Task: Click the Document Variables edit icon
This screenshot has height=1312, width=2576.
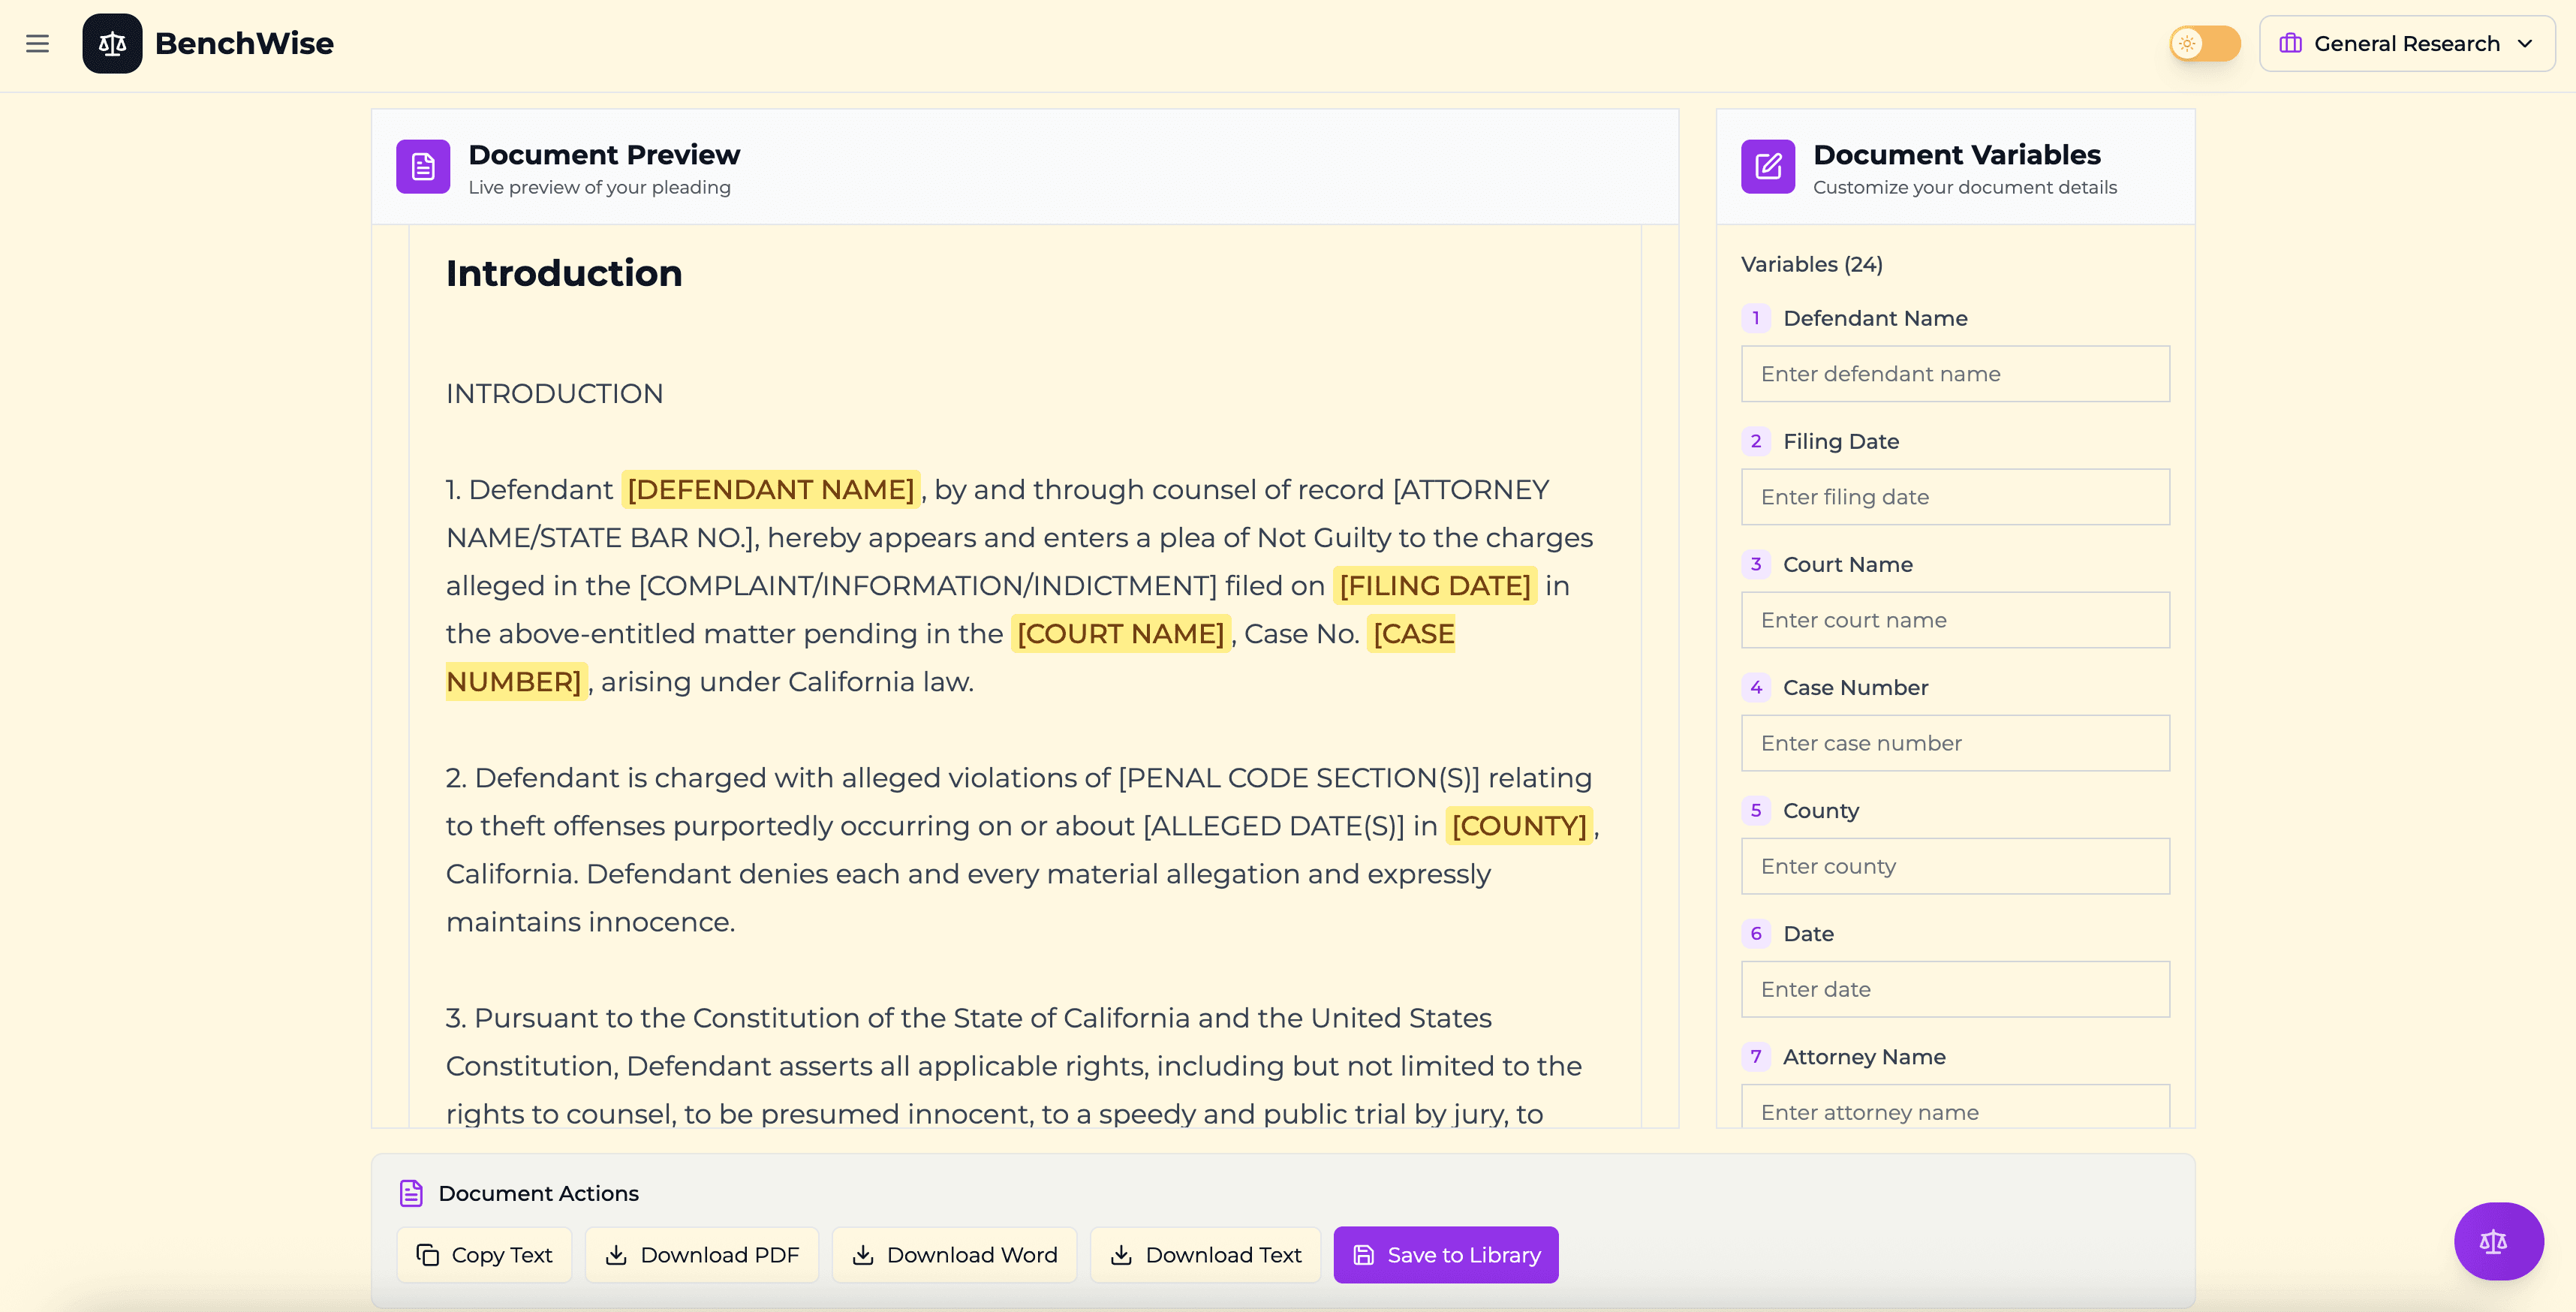Action: 1767,166
